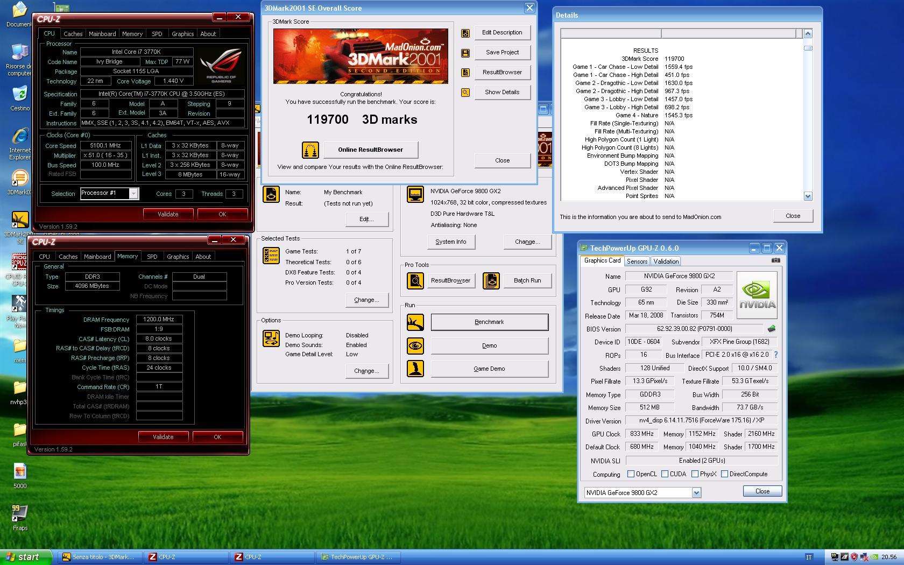
Task: Click the Edit Description pencil icon
Action: (465, 33)
